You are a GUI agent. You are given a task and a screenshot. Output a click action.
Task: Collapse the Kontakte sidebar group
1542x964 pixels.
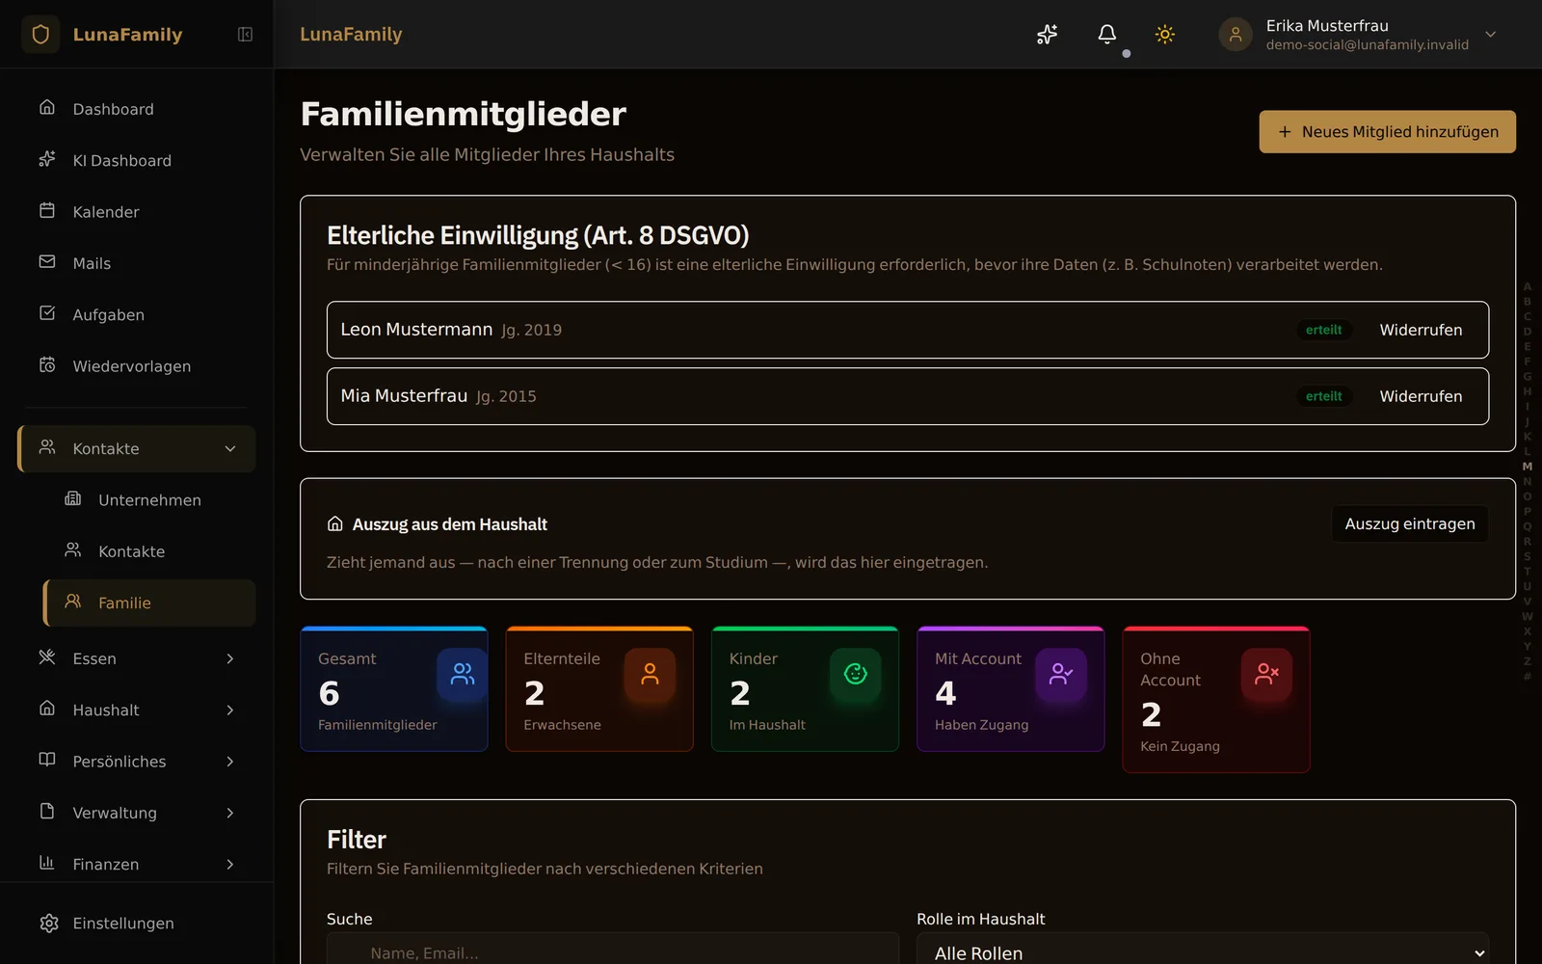pos(137,448)
